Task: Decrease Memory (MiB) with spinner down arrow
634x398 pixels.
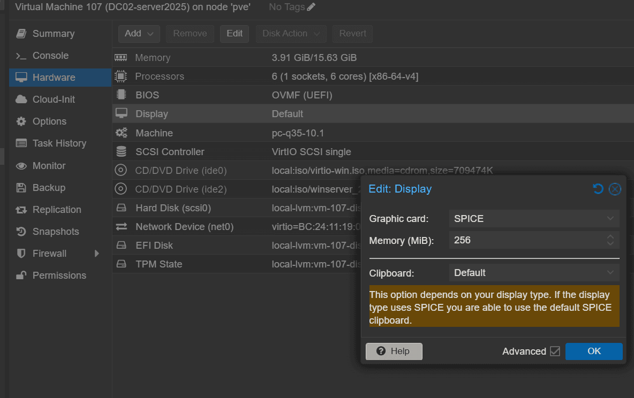Action: [x=610, y=243]
